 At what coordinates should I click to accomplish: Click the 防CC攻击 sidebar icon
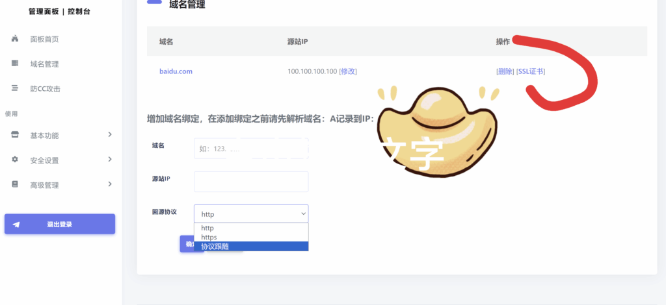15,88
